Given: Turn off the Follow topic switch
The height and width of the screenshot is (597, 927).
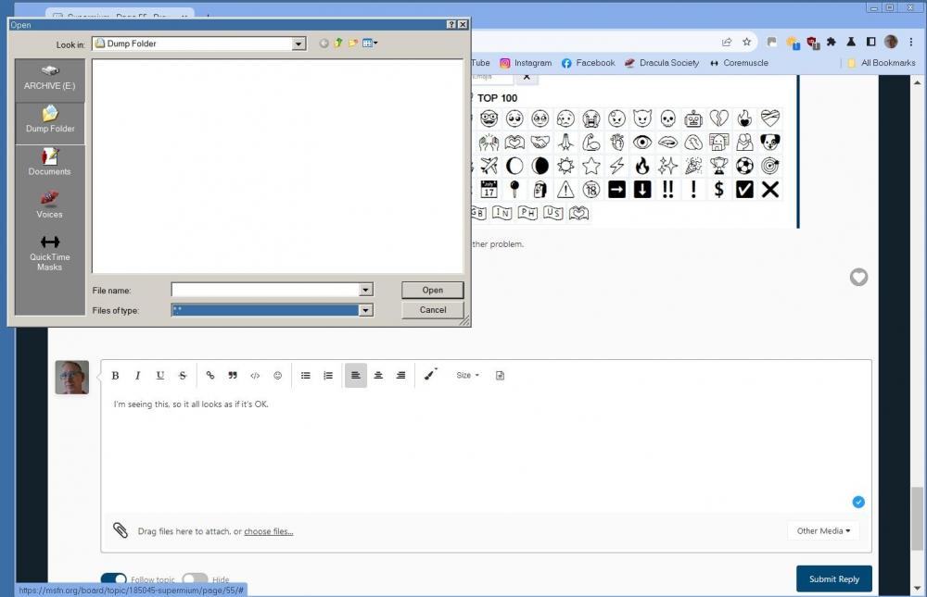Looking at the screenshot, I should (113, 580).
